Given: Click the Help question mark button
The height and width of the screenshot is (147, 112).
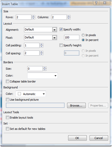Looking at the screenshot, I should [96, 3].
